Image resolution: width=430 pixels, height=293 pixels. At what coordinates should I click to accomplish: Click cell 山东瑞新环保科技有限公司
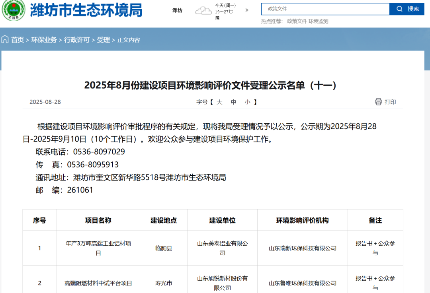pos(303,248)
